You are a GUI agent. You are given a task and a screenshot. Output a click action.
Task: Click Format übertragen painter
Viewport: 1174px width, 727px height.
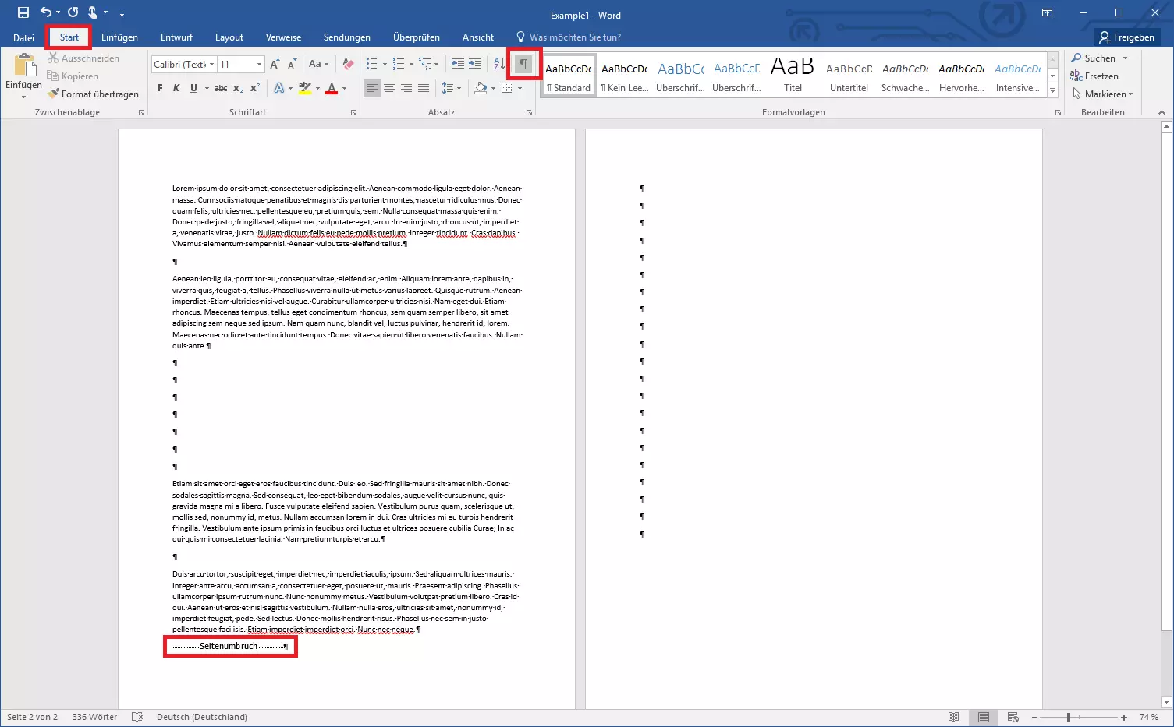[x=93, y=94]
